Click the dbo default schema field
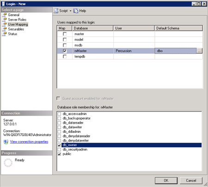 coord(176,51)
